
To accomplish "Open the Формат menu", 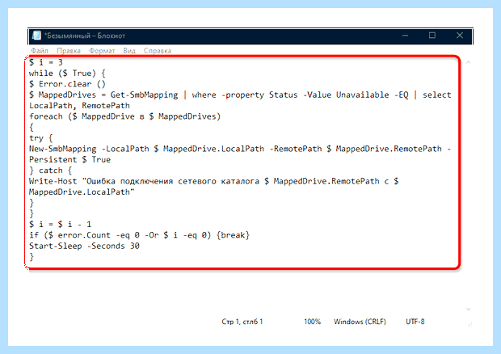I will coord(102,50).
